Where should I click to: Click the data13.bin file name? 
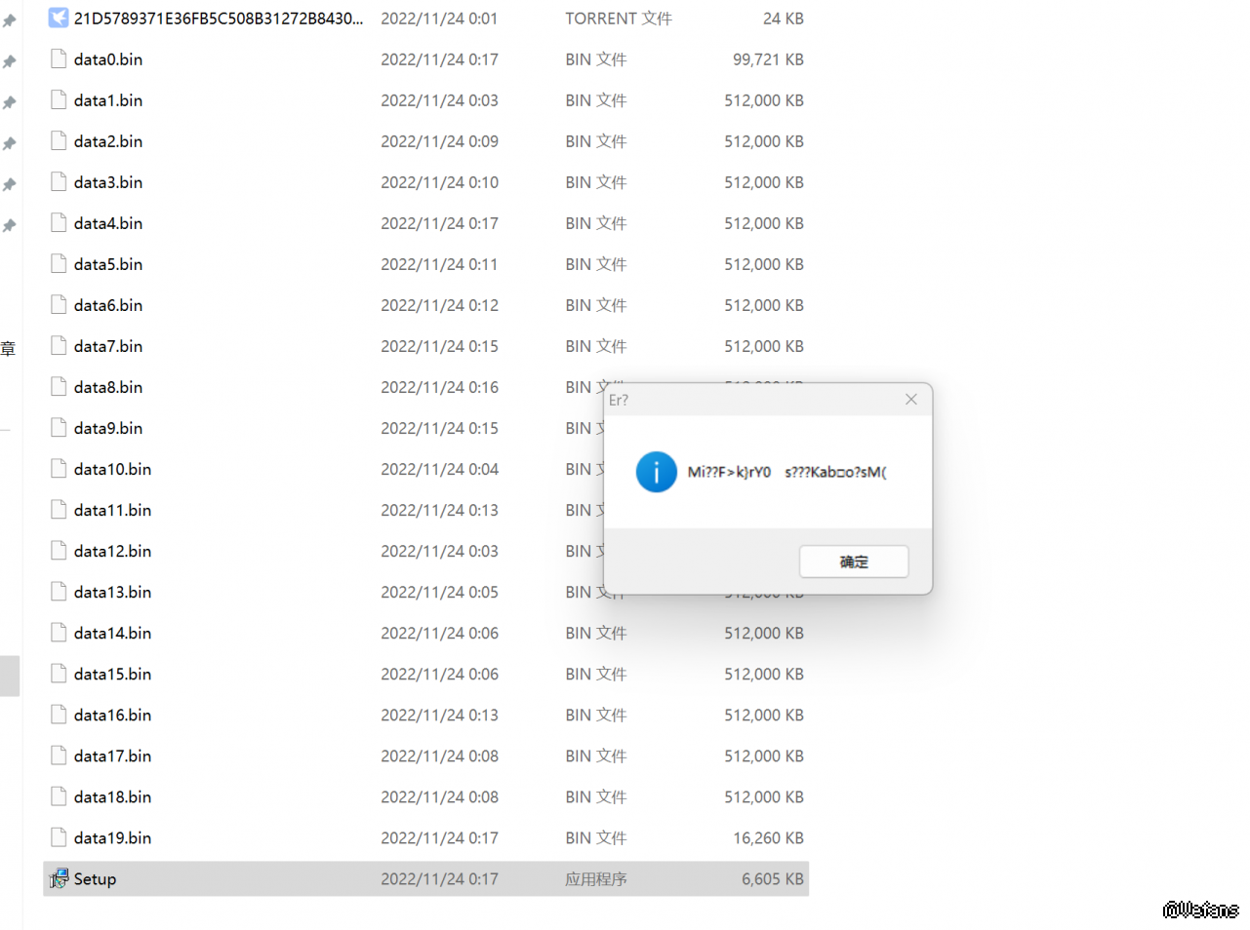113,592
